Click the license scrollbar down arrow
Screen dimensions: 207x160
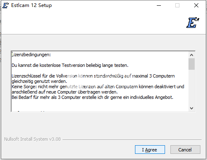pos(192,108)
